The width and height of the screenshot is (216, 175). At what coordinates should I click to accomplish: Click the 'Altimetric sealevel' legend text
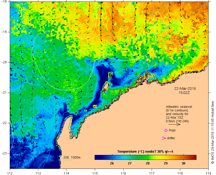tap(179, 107)
